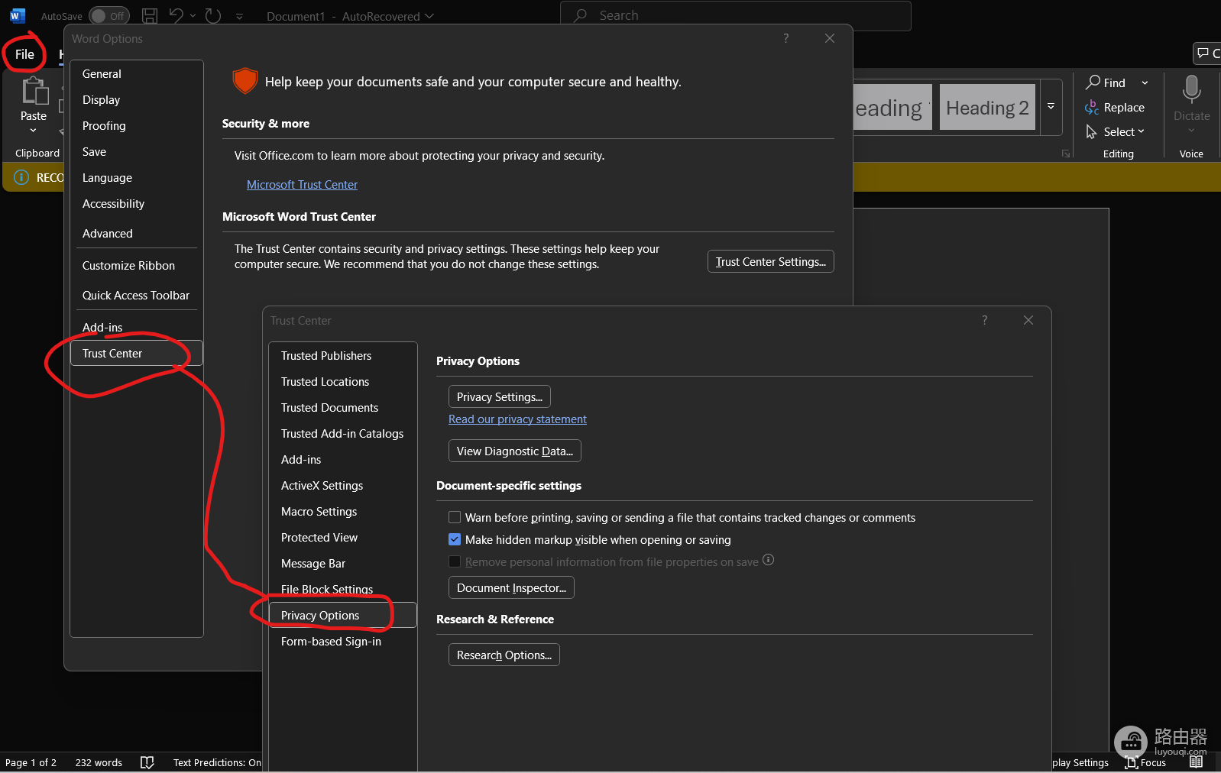The height and width of the screenshot is (773, 1221).
Task: Apply the Heading 2 style
Action: [x=987, y=108]
